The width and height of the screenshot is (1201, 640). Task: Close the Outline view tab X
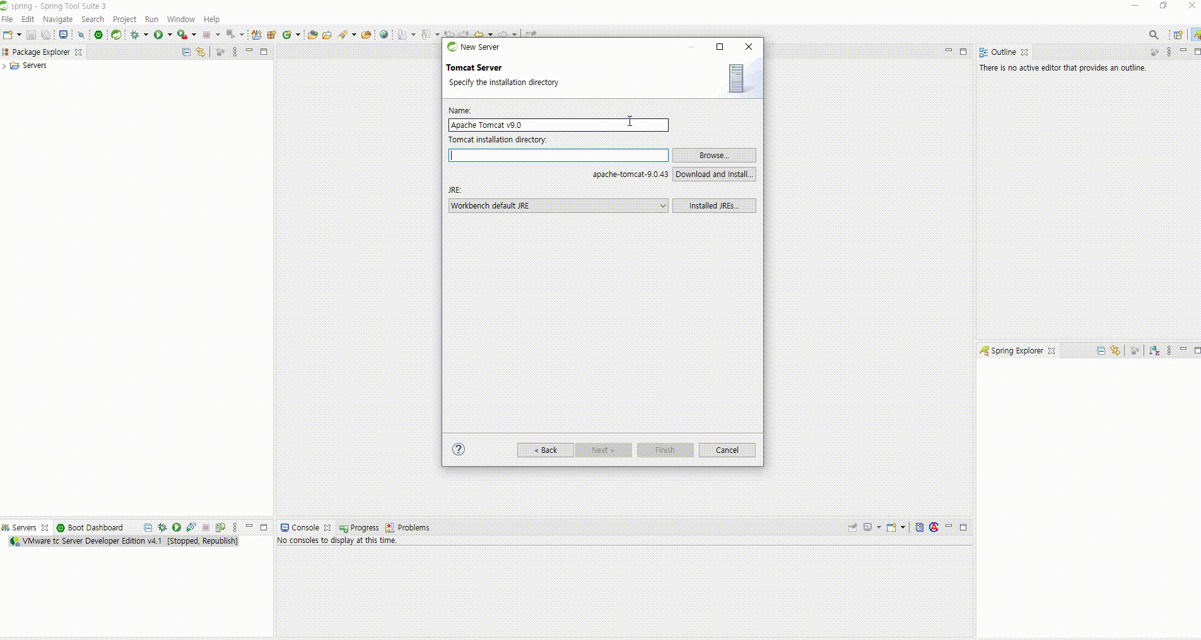pyautogui.click(x=1024, y=52)
